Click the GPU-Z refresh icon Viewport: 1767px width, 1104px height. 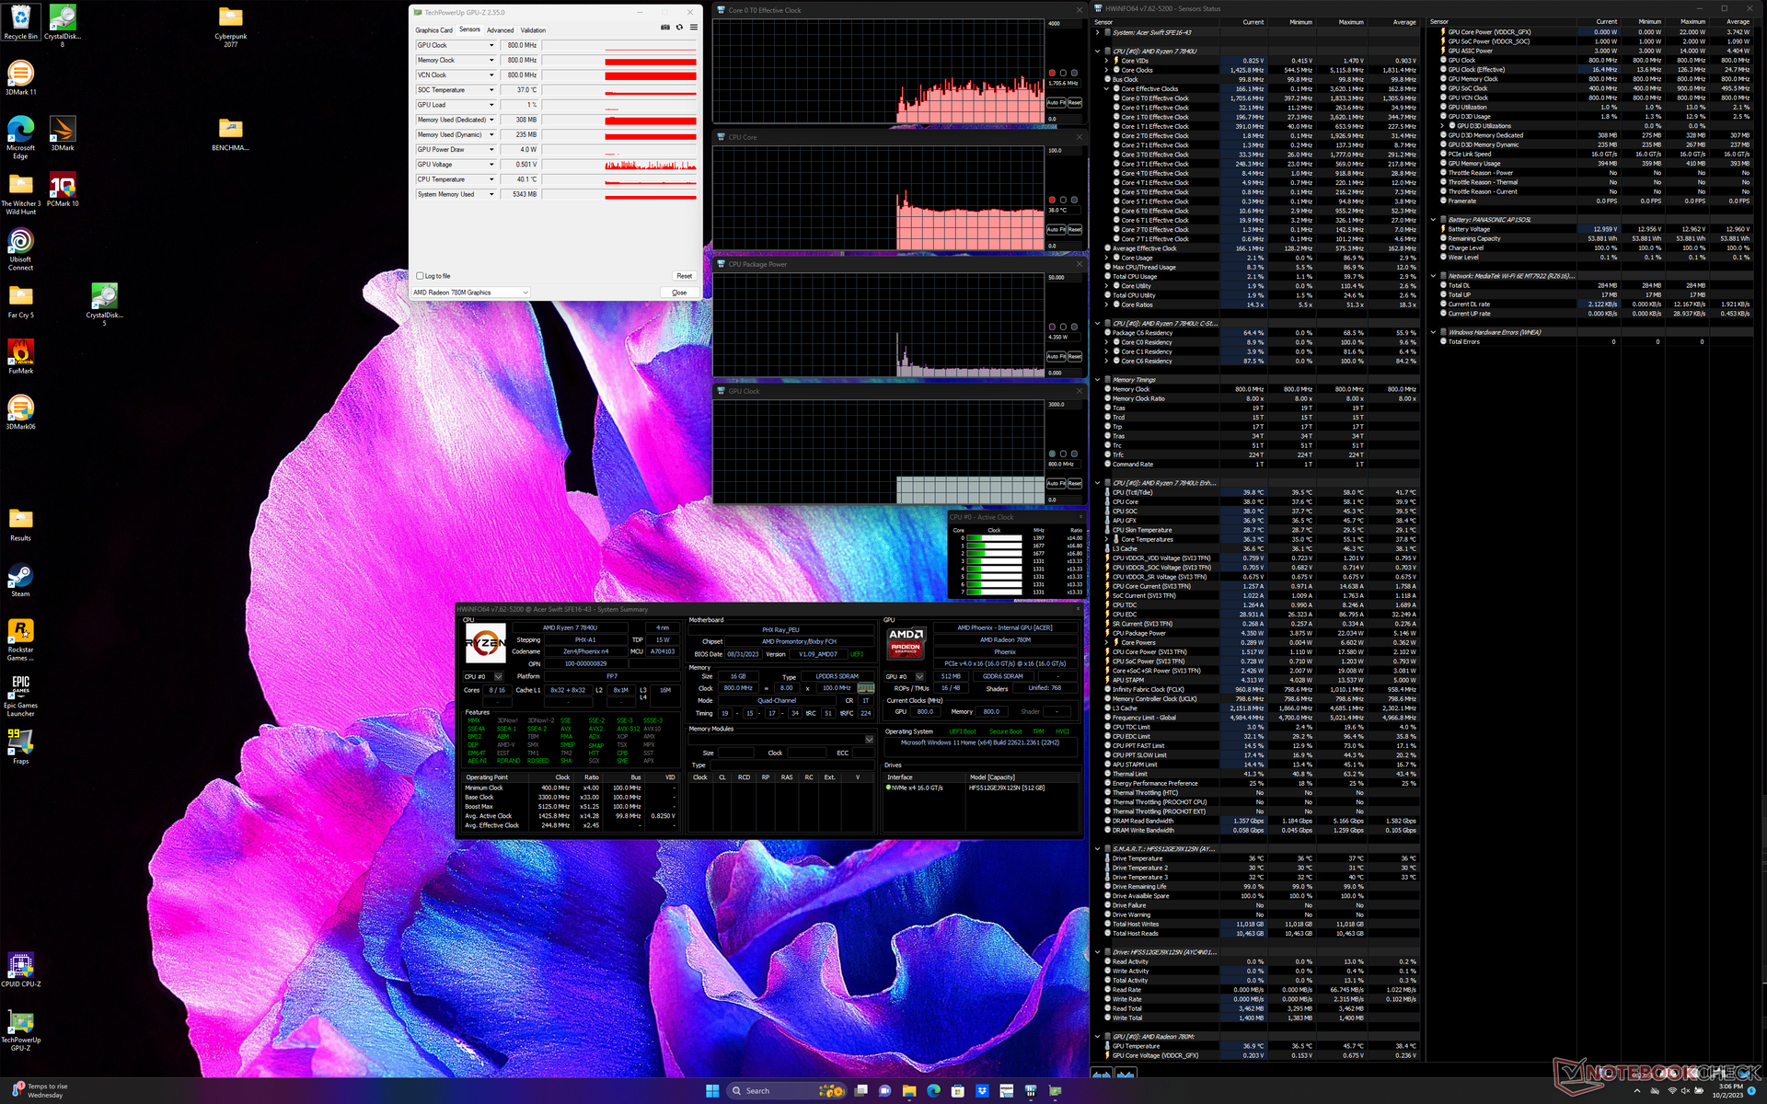(679, 28)
